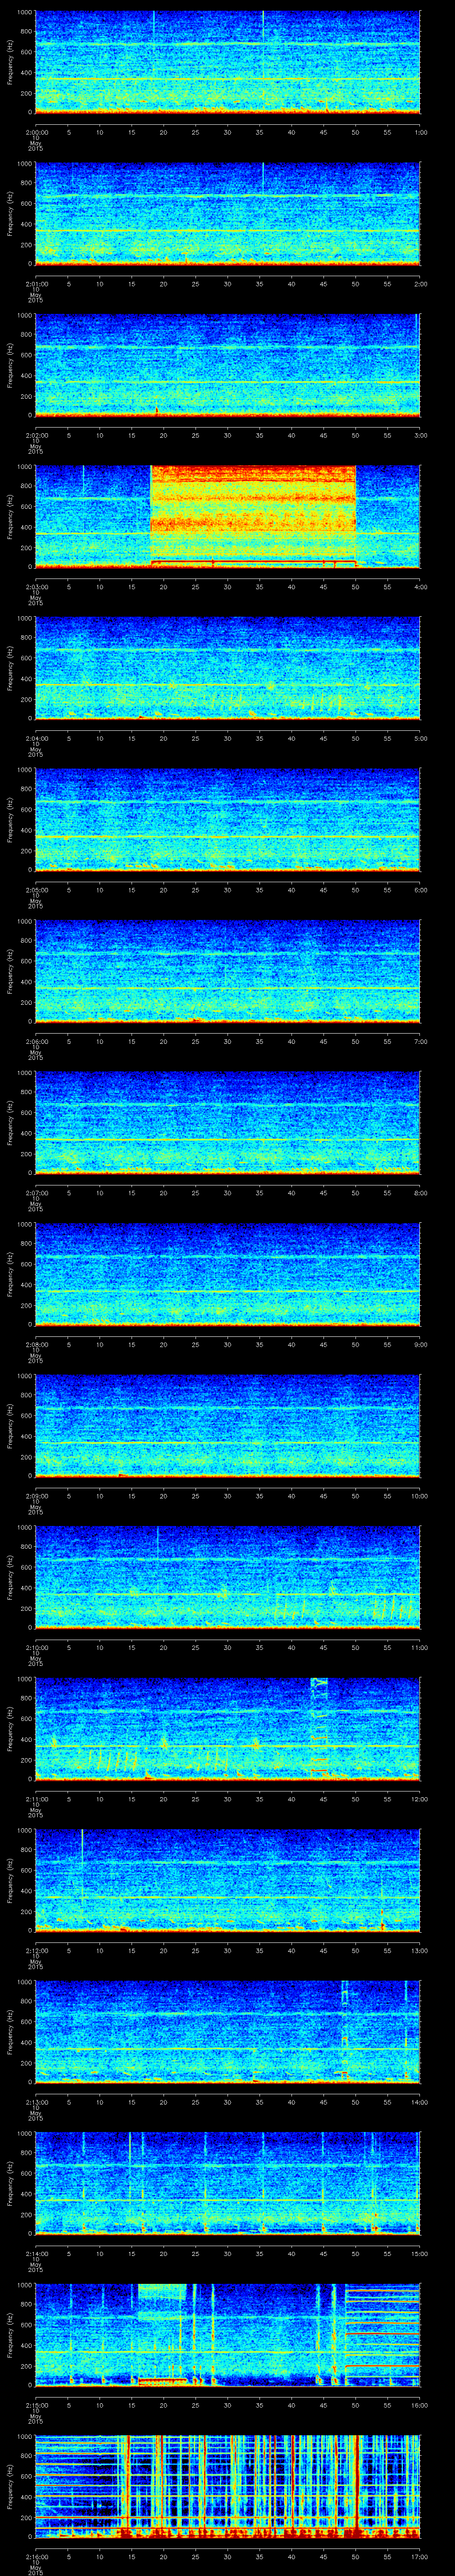Click the "2:08:00" start time label

pos(36,1344)
